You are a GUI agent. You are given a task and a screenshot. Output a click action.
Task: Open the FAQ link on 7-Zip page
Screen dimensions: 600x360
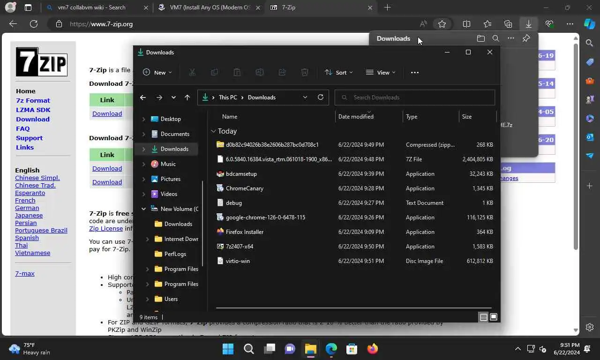click(x=22, y=128)
